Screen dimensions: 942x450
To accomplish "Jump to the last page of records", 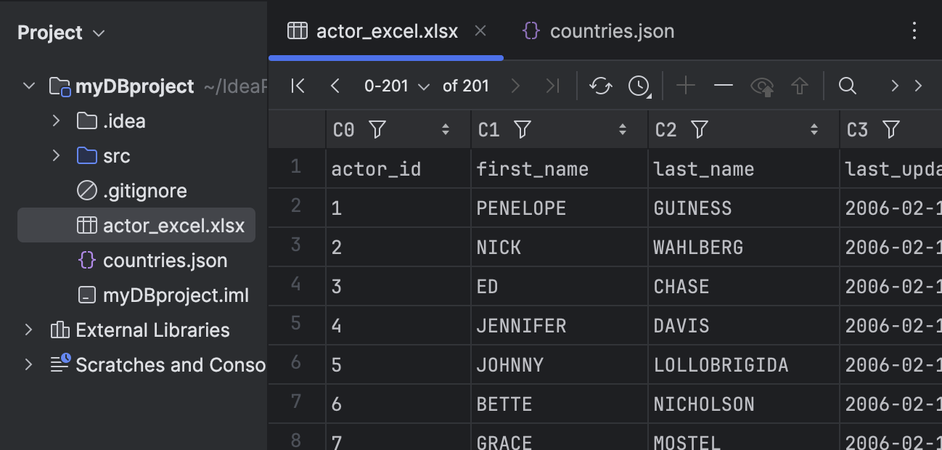I will [553, 86].
